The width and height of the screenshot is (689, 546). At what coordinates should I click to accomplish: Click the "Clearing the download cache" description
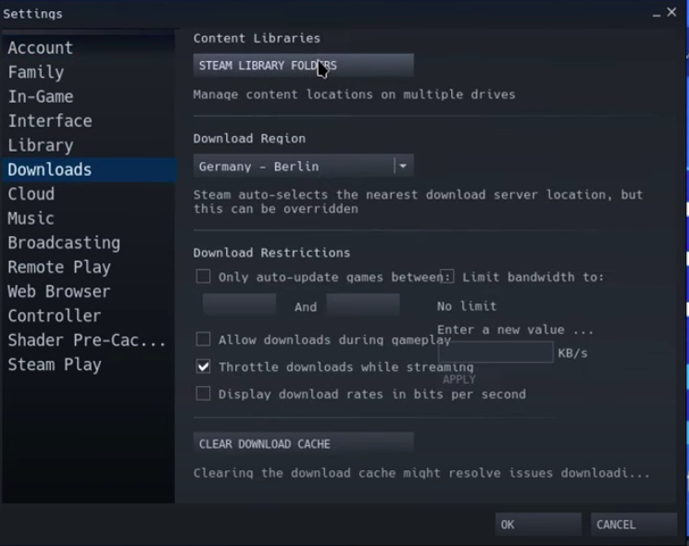pos(421,473)
